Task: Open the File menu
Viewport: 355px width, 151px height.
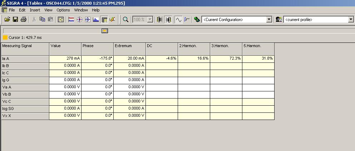Action: click(12, 10)
